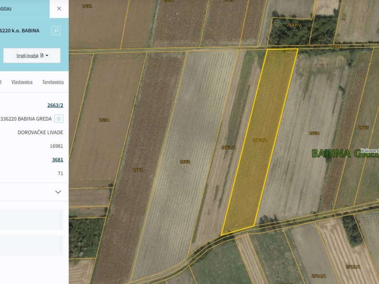Viewport: 379px width, 284px height.
Task: Click parcel 2662 on the map
Action: pos(185,162)
